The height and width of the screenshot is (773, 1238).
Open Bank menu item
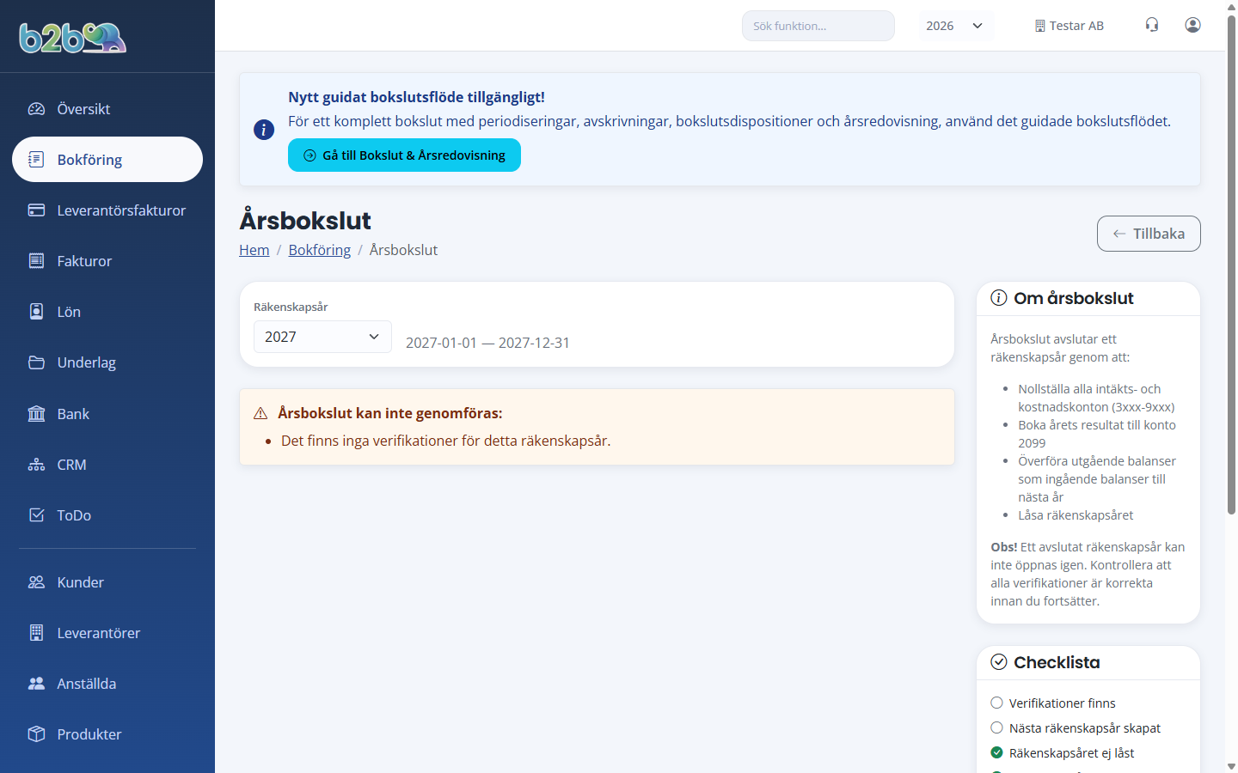(107, 414)
